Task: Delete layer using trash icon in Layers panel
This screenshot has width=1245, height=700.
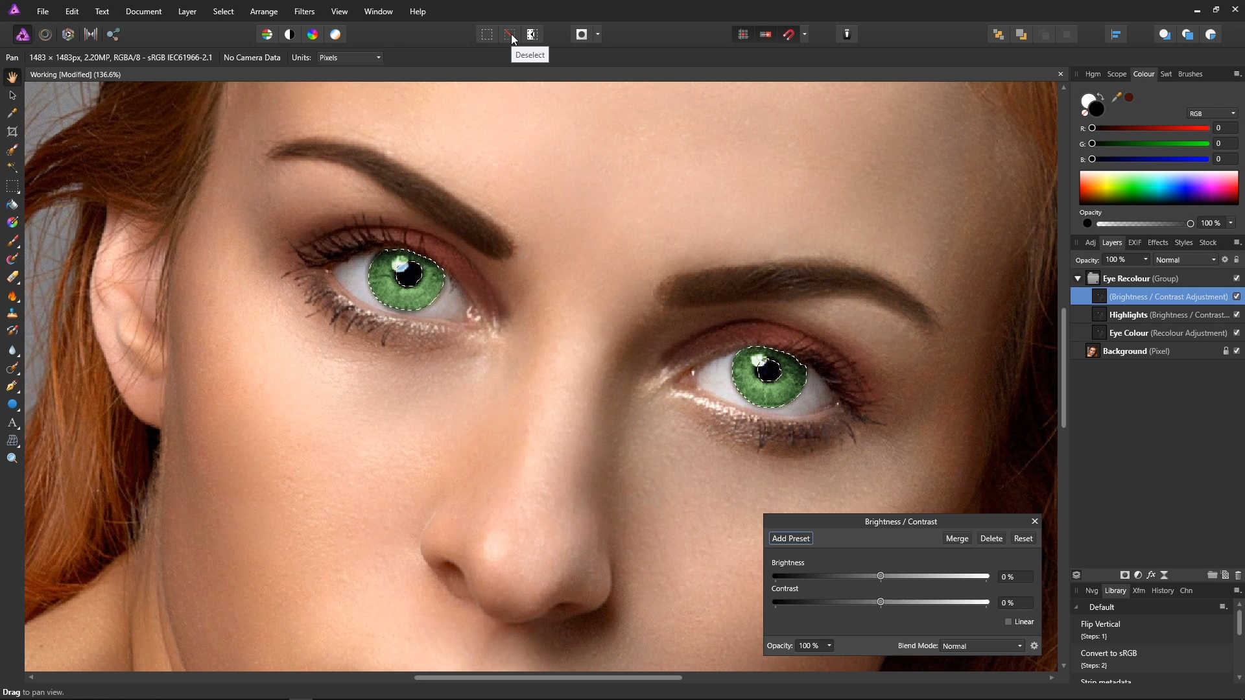Action: point(1238,575)
